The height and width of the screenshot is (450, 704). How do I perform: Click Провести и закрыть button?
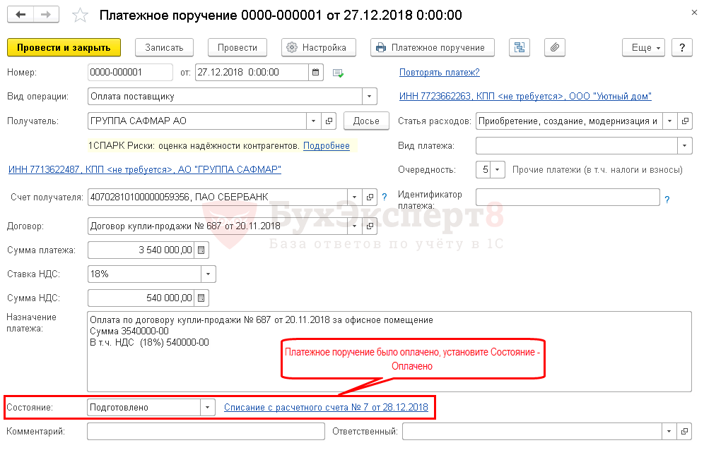pos(64,47)
